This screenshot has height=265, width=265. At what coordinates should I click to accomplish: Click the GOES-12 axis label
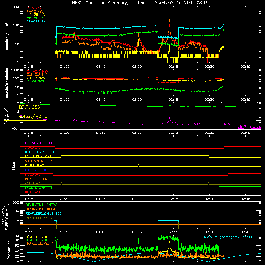(5, 116)
